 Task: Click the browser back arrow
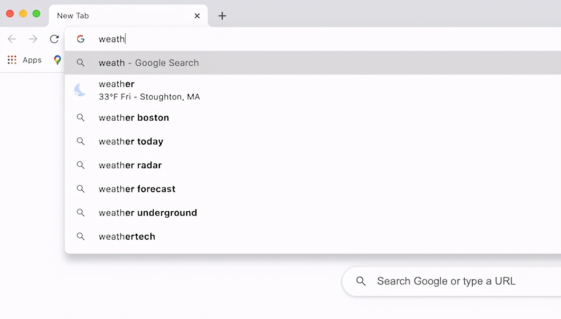12,39
